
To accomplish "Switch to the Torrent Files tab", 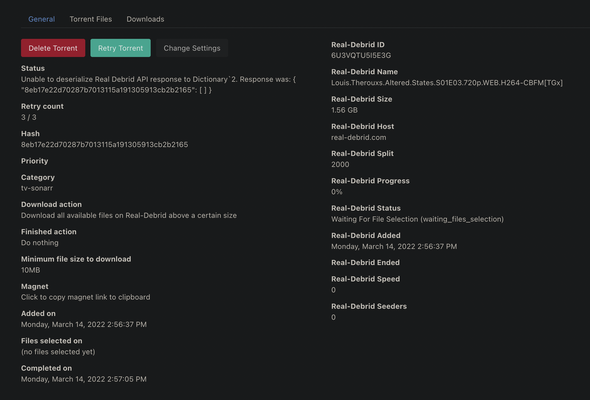I will (x=90, y=19).
